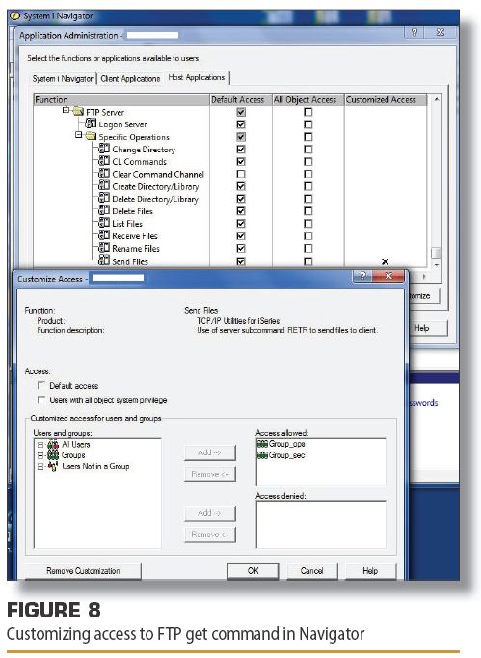Select the Logon Server function icon
The height and width of the screenshot is (658, 481).
pyautogui.click(x=91, y=123)
